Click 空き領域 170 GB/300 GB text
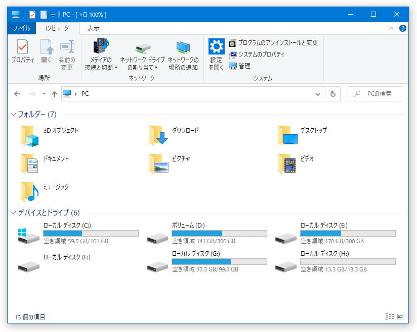417x332 pixels. click(332, 241)
